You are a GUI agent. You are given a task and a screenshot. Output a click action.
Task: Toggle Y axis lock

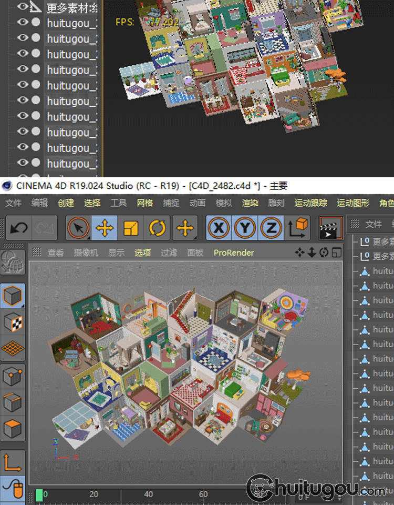point(245,228)
